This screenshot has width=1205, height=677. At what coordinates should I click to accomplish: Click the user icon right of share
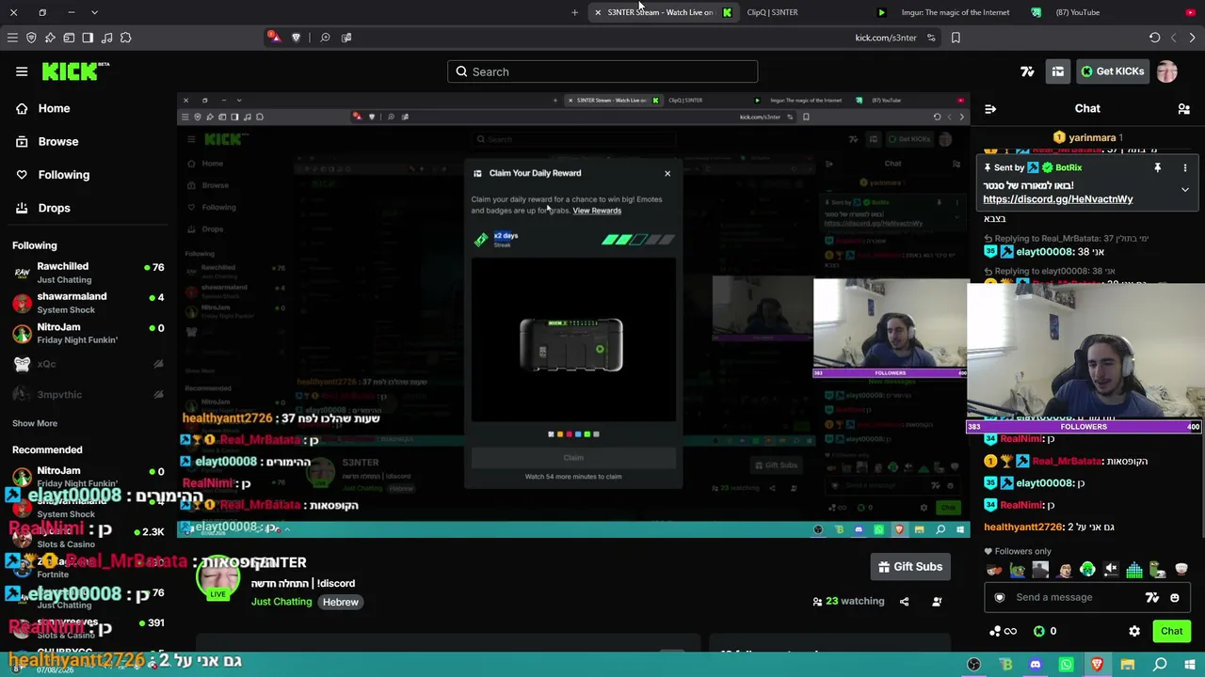coord(937,602)
